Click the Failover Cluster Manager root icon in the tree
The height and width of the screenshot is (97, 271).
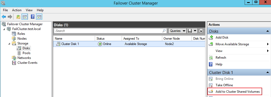click(4, 24)
